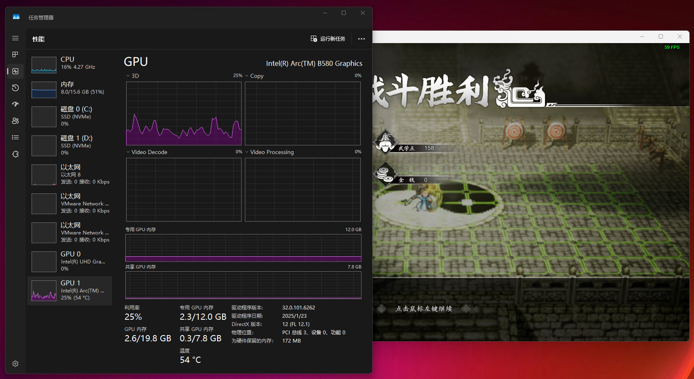
Task: Click the 59 FPS counter in game window
Action: point(672,47)
